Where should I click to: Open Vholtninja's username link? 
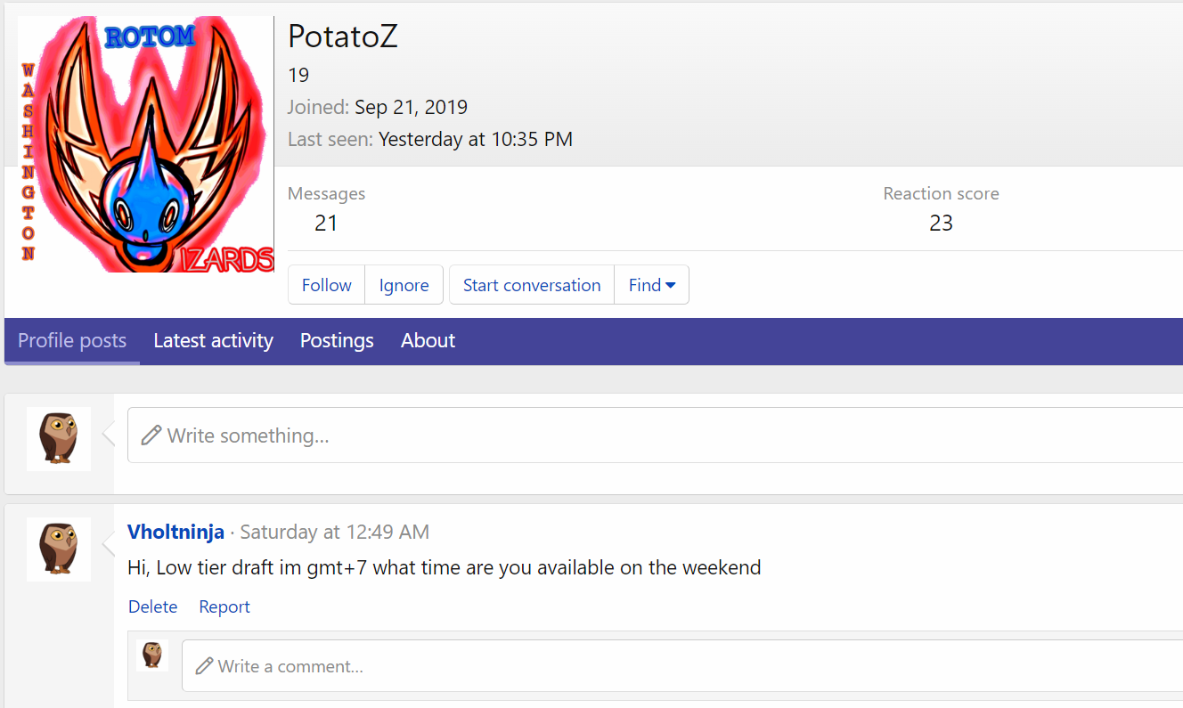pos(175,532)
